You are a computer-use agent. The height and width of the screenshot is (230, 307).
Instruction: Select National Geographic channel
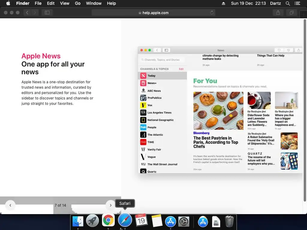tap(162, 120)
